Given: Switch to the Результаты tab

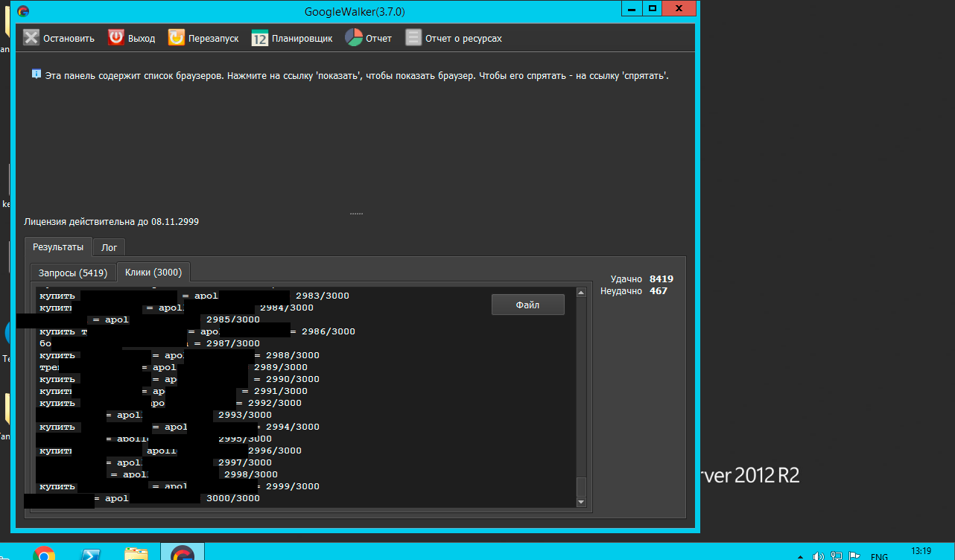Looking at the screenshot, I should point(58,246).
